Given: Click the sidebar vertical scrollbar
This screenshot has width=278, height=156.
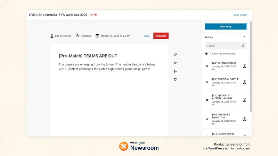Looking at the screenshot, I should pos(251,67).
